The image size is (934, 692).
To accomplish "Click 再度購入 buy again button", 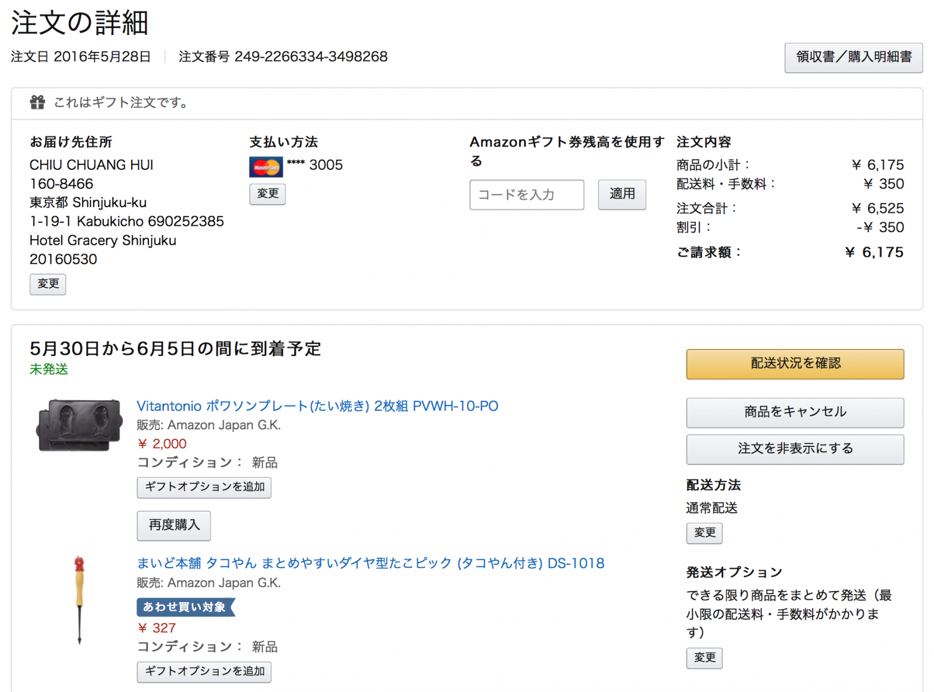I will point(173,526).
